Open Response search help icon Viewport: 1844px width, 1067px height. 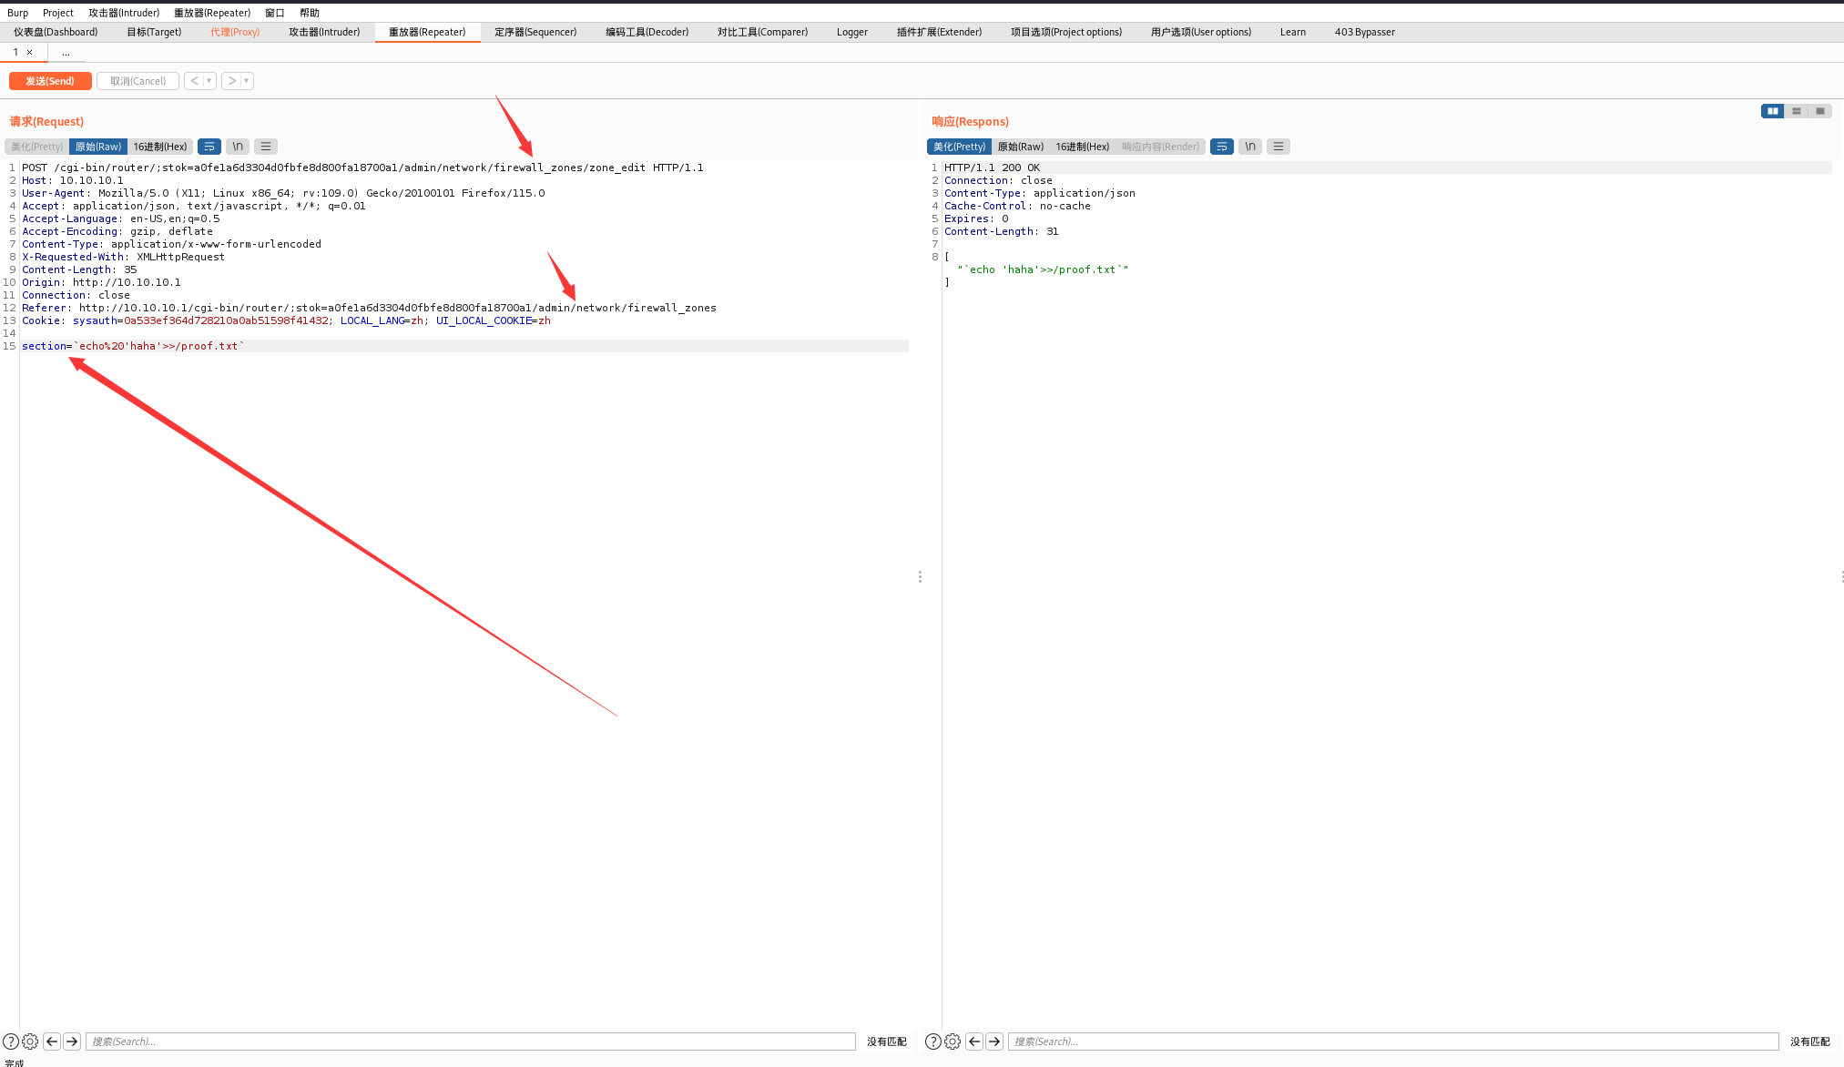[x=933, y=1042]
